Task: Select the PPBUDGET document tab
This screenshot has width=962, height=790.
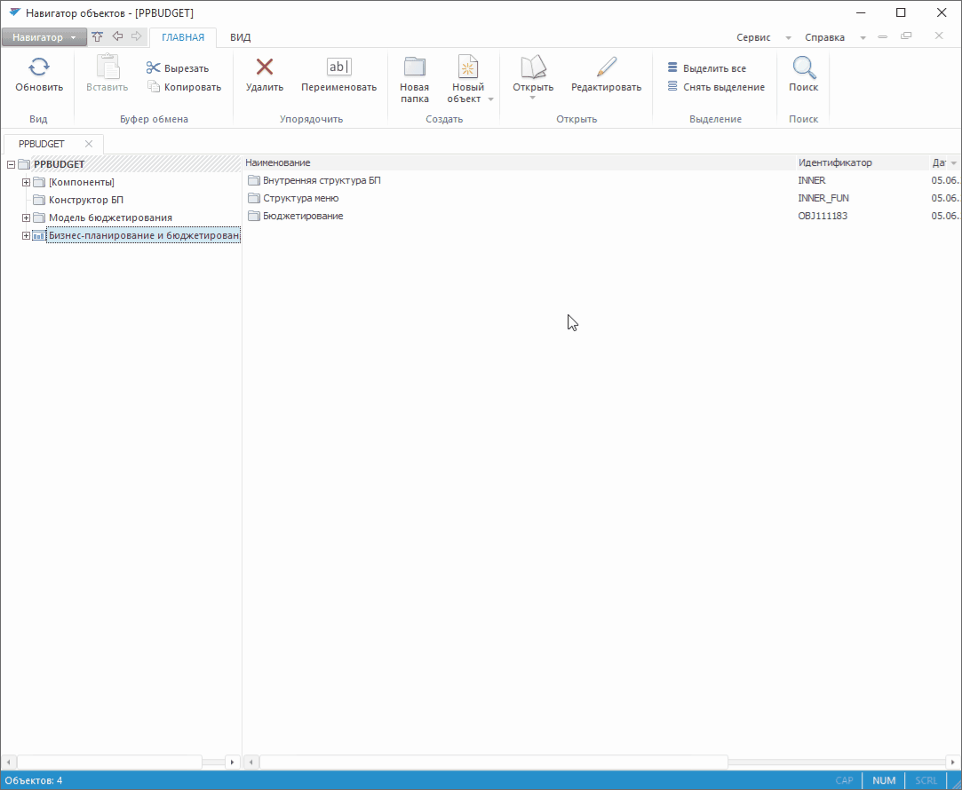Action: 41,144
